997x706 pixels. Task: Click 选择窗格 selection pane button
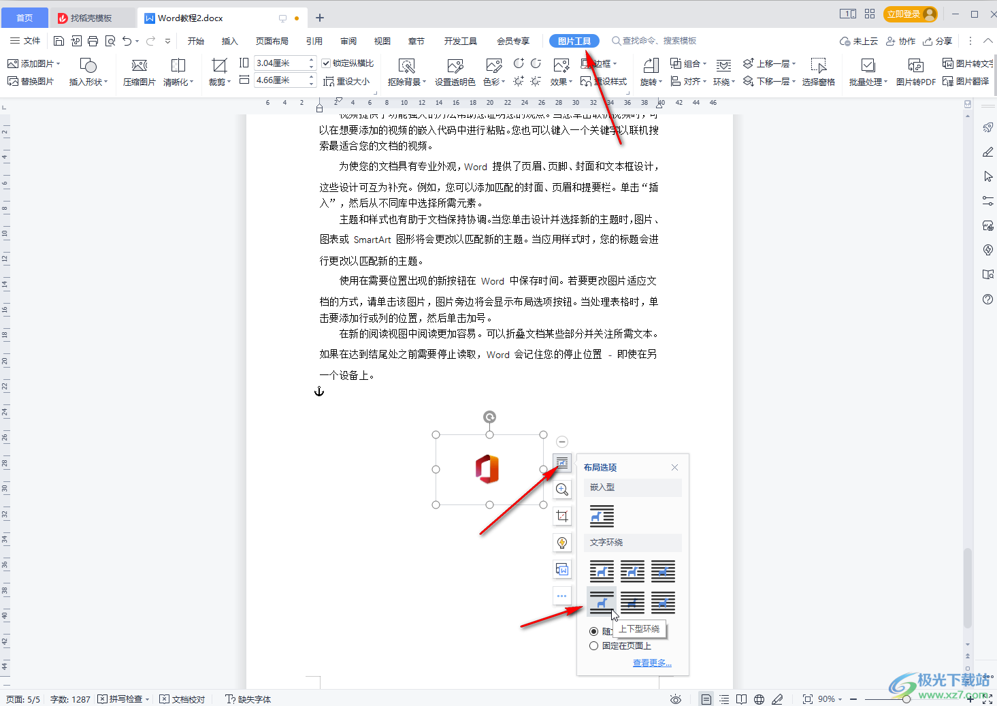(818, 72)
